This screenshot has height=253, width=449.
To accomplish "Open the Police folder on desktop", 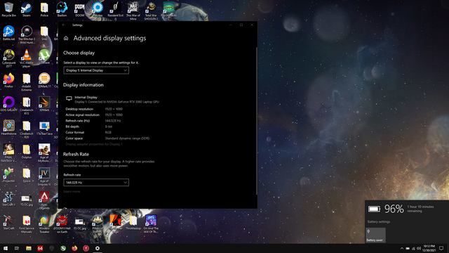I will [44, 9].
